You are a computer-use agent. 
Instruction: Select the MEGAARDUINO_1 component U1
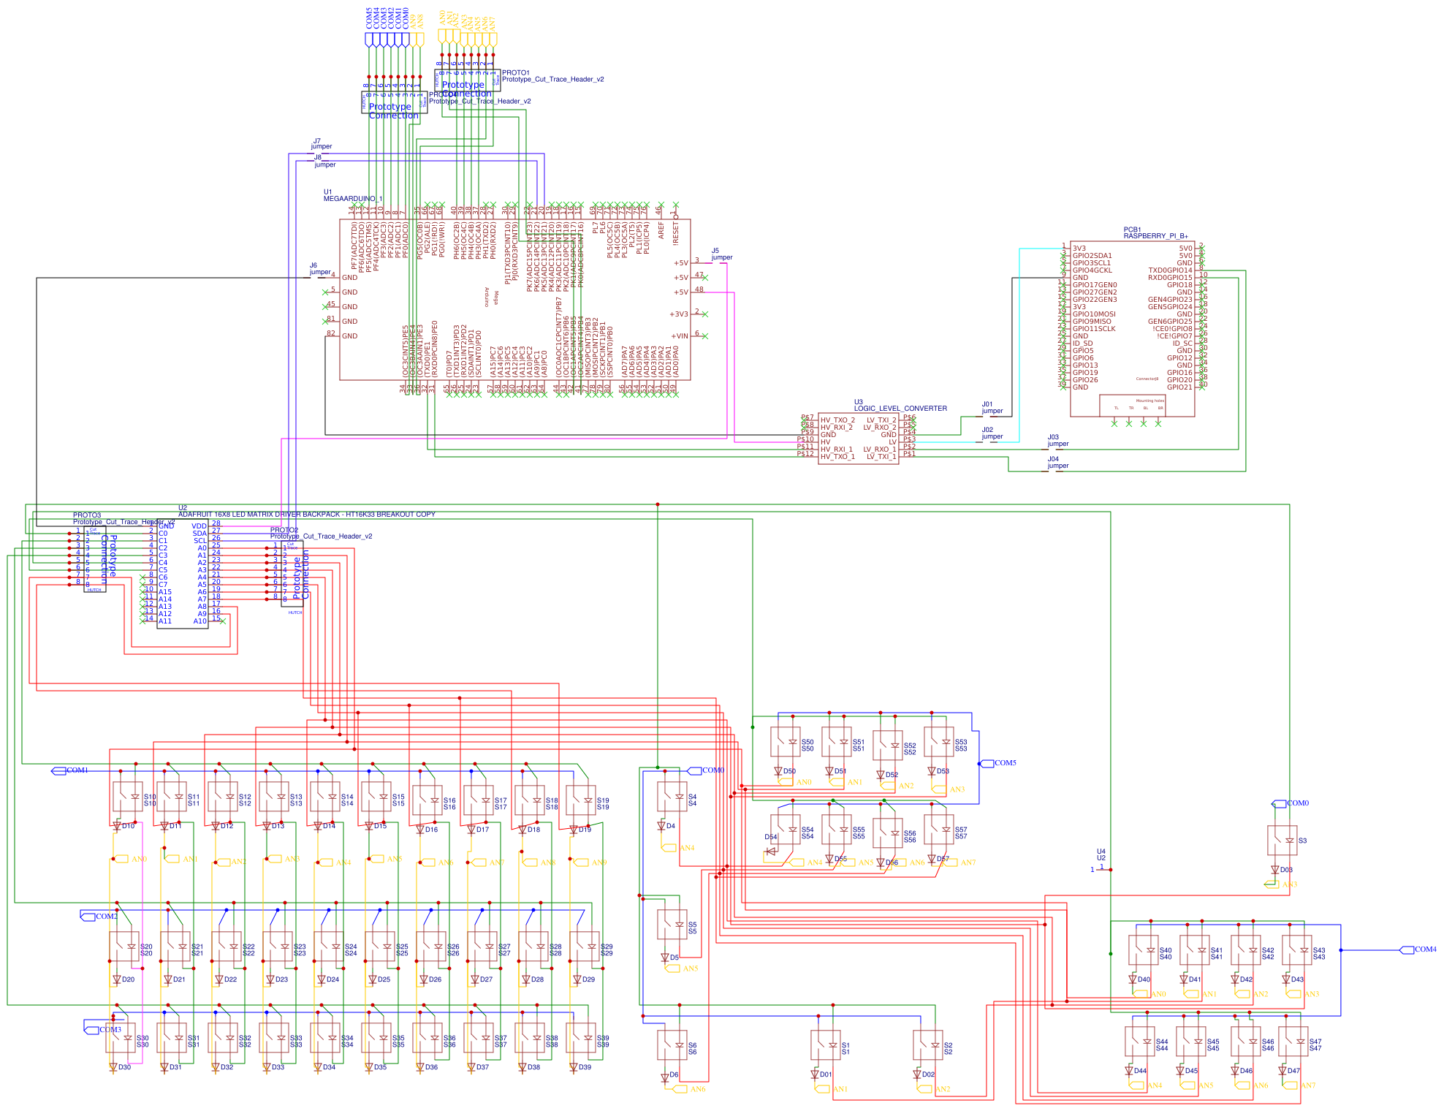512,307
